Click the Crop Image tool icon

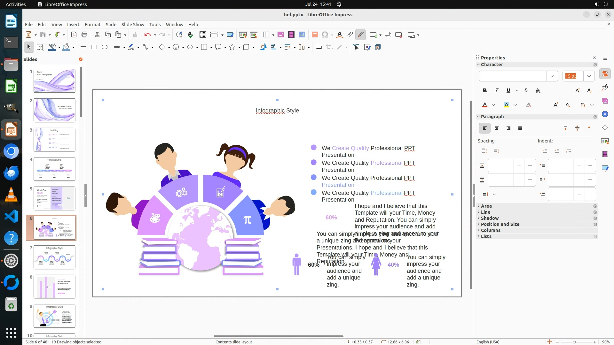point(329,47)
